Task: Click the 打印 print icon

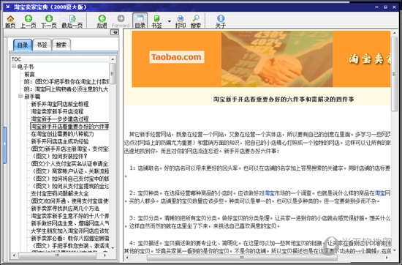Action: pyautogui.click(x=181, y=21)
